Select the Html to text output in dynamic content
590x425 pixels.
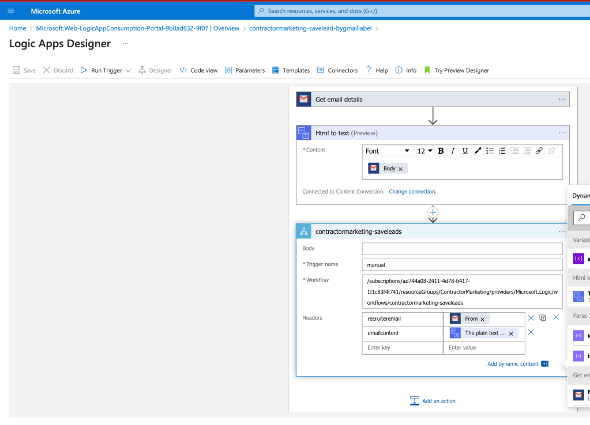point(581,296)
